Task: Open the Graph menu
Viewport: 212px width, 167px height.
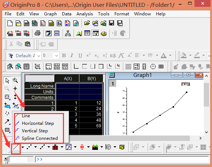Action: [50, 14]
